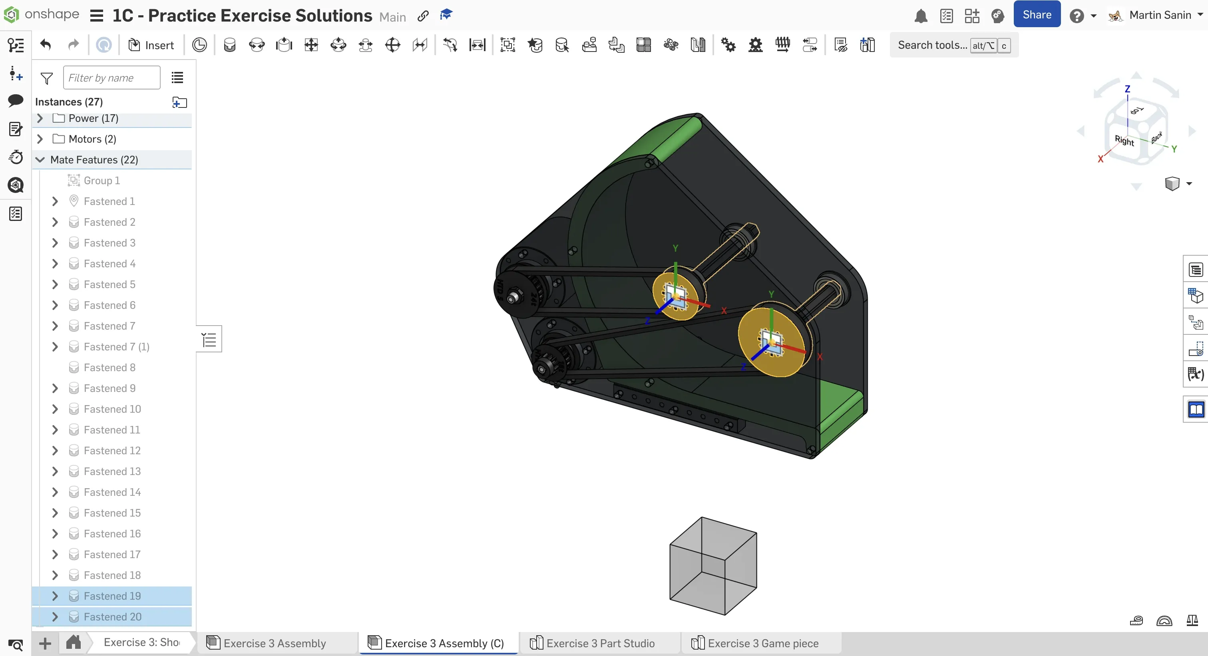Click the Undo arrow in toolbar
The height and width of the screenshot is (656, 1208).
[x=46, y=45]
